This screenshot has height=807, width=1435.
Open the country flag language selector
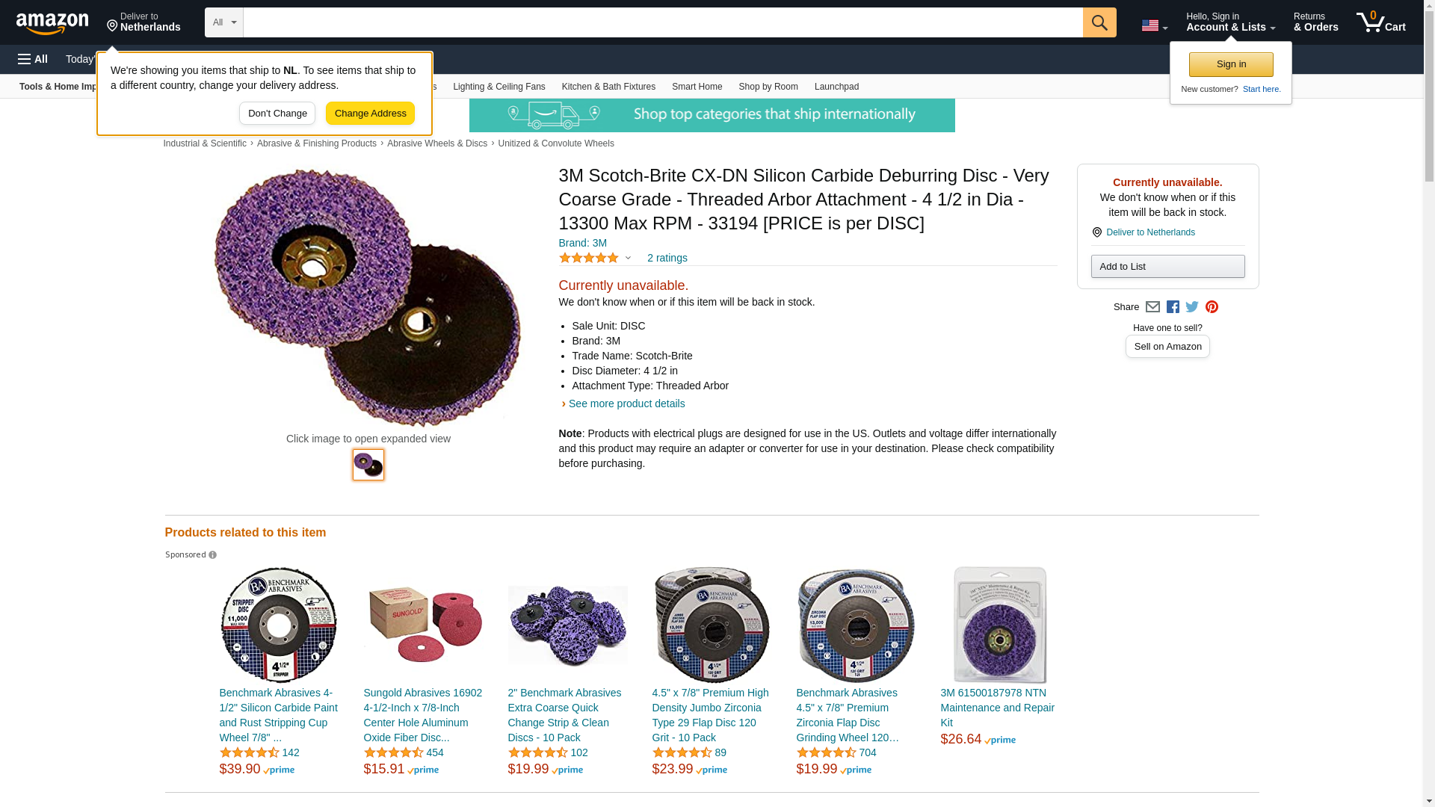[1154, 25]
